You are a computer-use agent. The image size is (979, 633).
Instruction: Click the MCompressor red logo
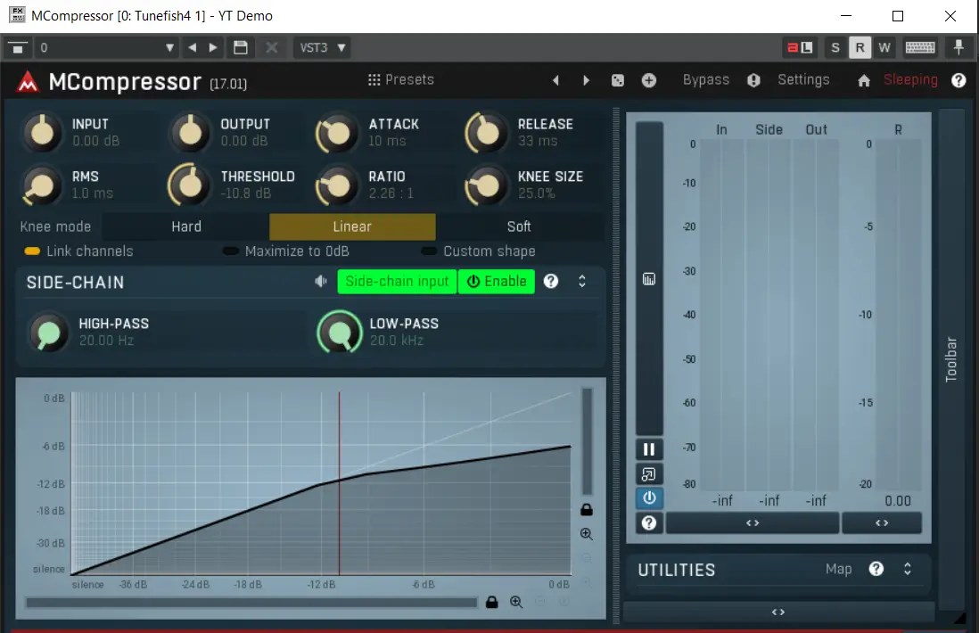coord(28,82)
